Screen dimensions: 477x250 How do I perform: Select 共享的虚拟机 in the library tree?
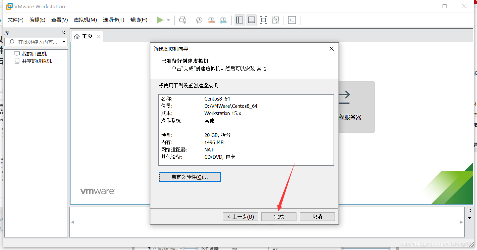coord(37,61)
